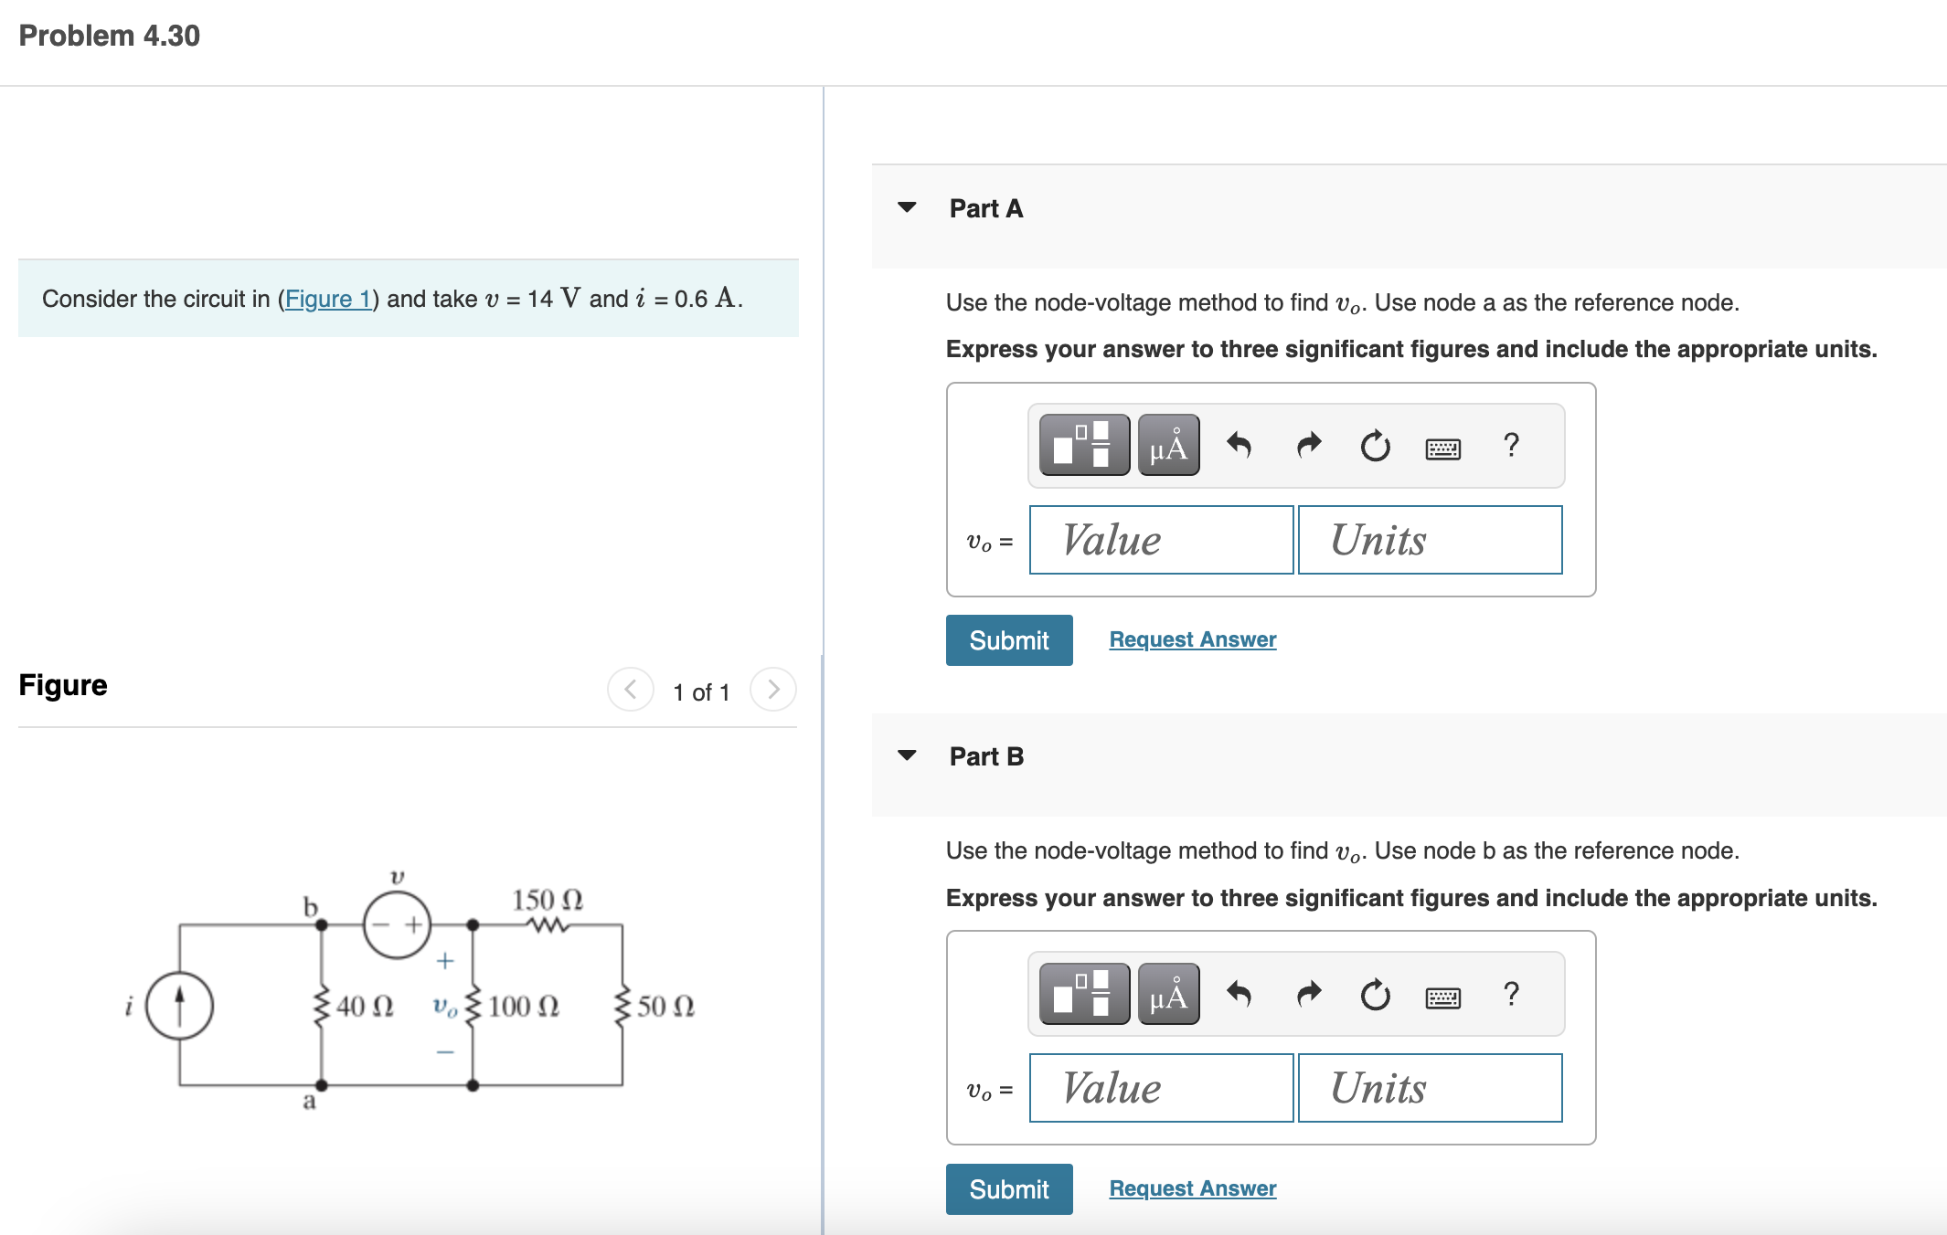Viewport: 1947px width, 1235px height.
Task: Request Answer for Part B
Action: pyautogui.click(x=1191, y=1187)
